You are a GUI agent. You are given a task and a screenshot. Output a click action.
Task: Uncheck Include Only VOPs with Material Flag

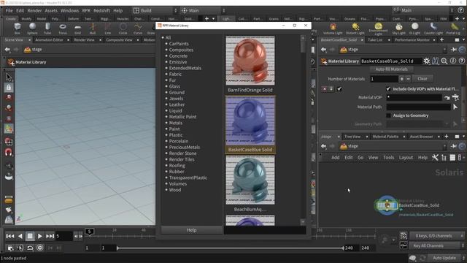(x=388, y=89)
